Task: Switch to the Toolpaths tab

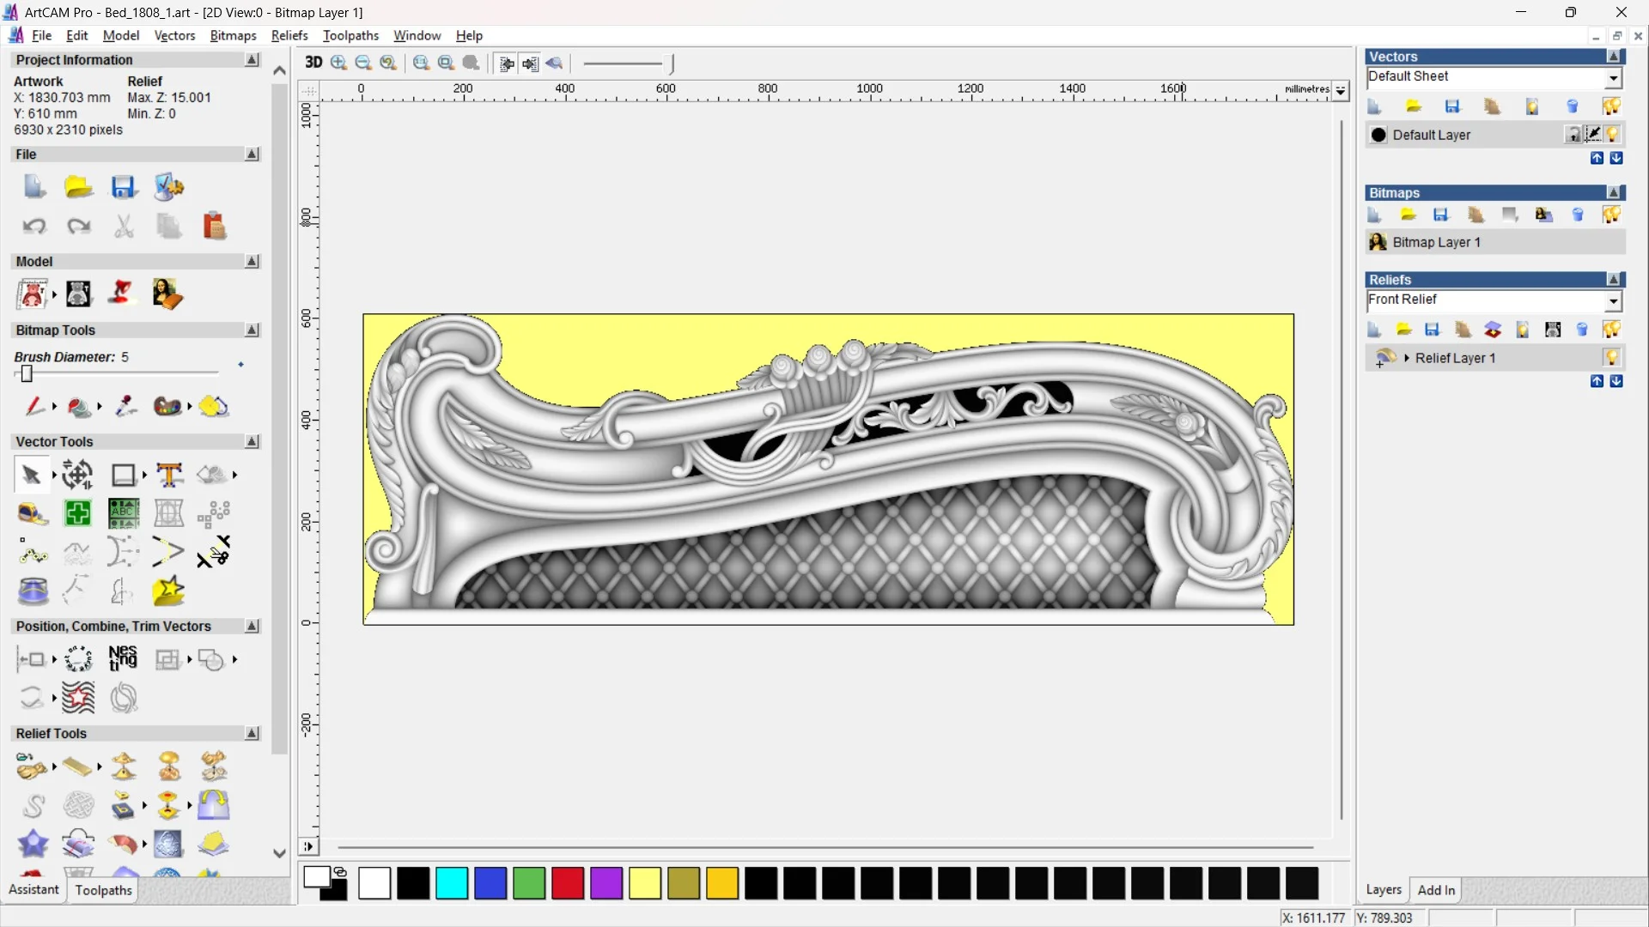Action: (103, 890)
